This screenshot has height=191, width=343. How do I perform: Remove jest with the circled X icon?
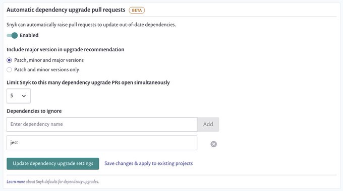(213, 144)
